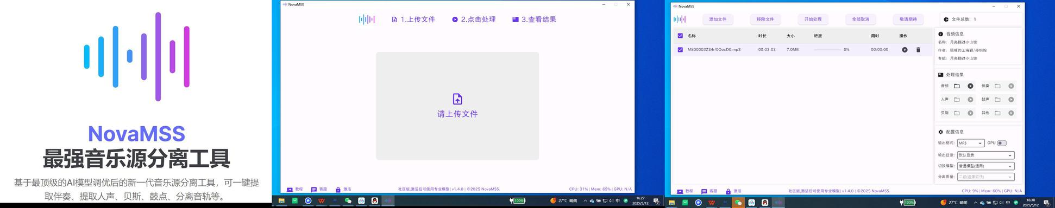Click the 请上传文件 upload area
Viewport: 1055px width, 208px height.
pos(457,106)
